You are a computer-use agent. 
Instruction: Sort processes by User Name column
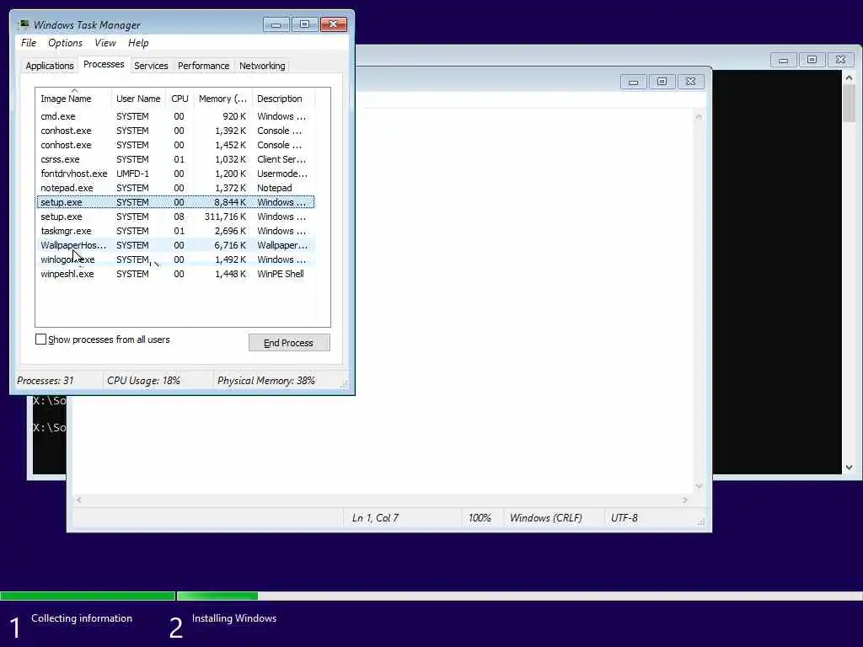pyautogui.click(x=138, y=99)
